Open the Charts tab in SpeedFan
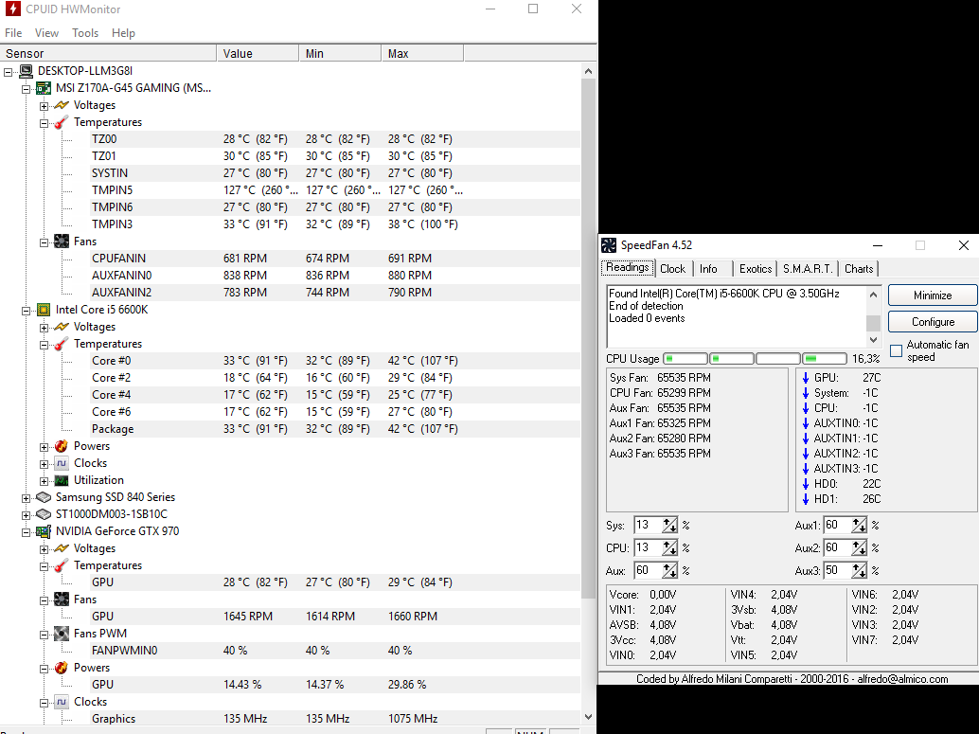 click(859, 269)
